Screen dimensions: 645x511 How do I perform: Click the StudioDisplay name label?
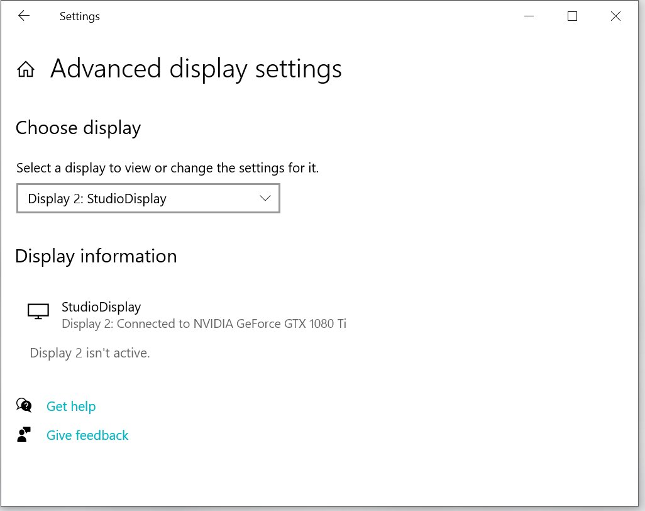(101, 307)
